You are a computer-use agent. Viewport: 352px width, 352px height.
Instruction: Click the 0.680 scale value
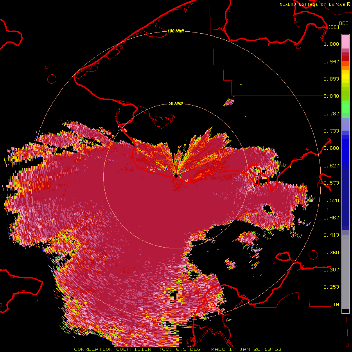[331, 148]
